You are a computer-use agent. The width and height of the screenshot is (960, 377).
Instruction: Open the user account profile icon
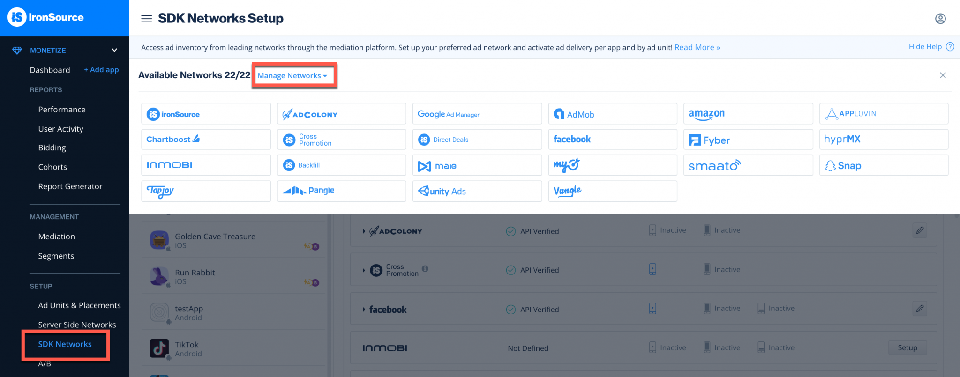click(940, 19)
